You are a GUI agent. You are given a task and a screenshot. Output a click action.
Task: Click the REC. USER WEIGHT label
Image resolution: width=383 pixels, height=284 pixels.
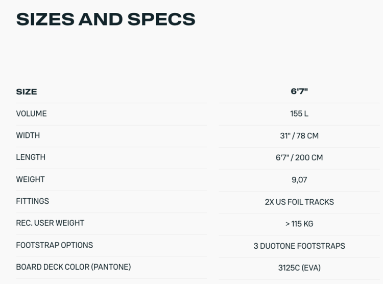click(x=50, y=223)
